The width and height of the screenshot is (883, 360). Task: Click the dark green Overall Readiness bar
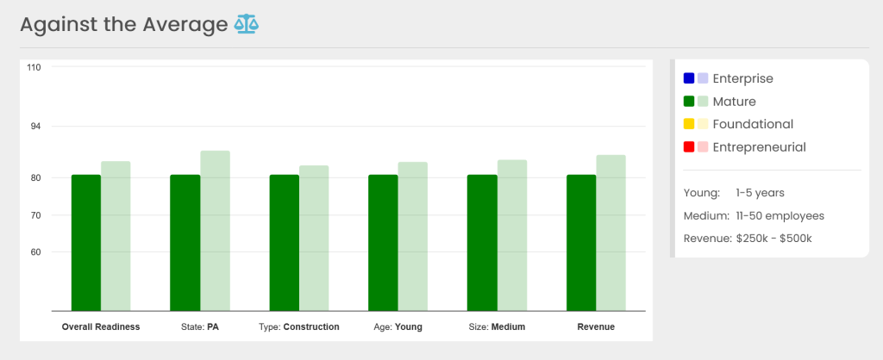pos(86,242)
